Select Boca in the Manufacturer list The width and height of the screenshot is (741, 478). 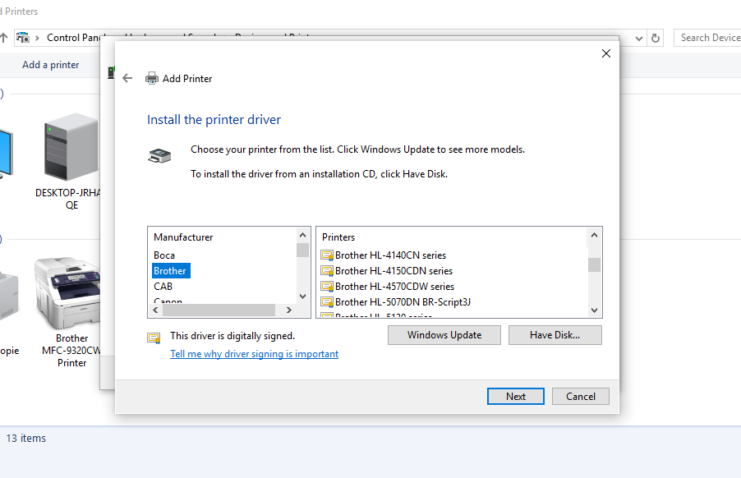tap(164, 255)
